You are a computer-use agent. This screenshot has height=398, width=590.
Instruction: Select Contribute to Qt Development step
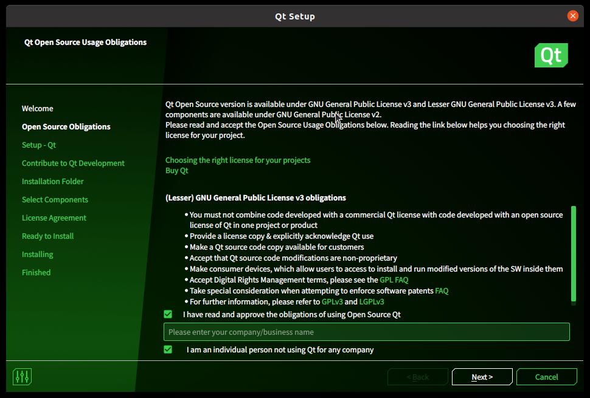point(73,163)
